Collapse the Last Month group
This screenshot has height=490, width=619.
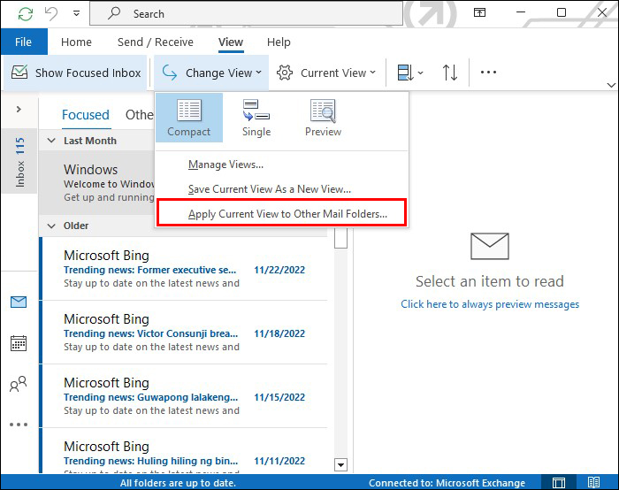pos(51,141)
